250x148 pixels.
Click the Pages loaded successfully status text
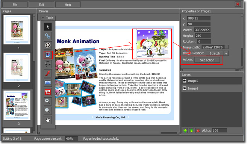101,139
